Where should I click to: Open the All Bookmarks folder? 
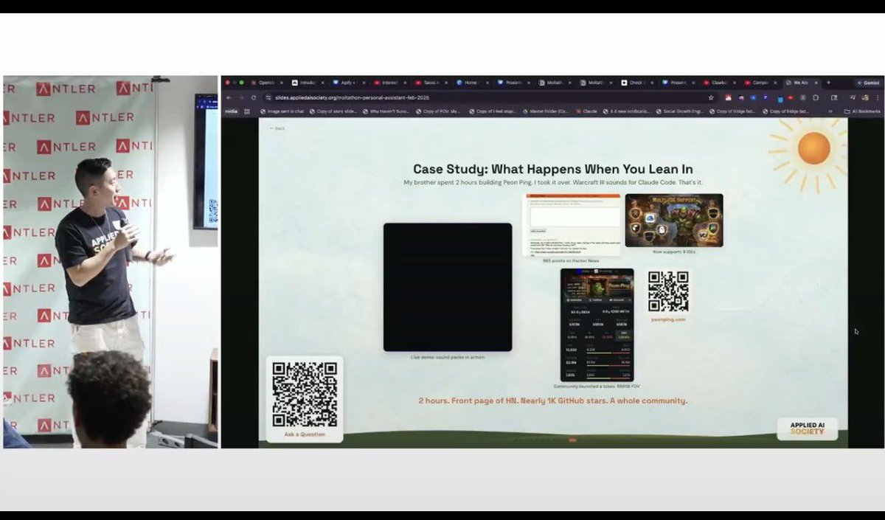[861, 111]
